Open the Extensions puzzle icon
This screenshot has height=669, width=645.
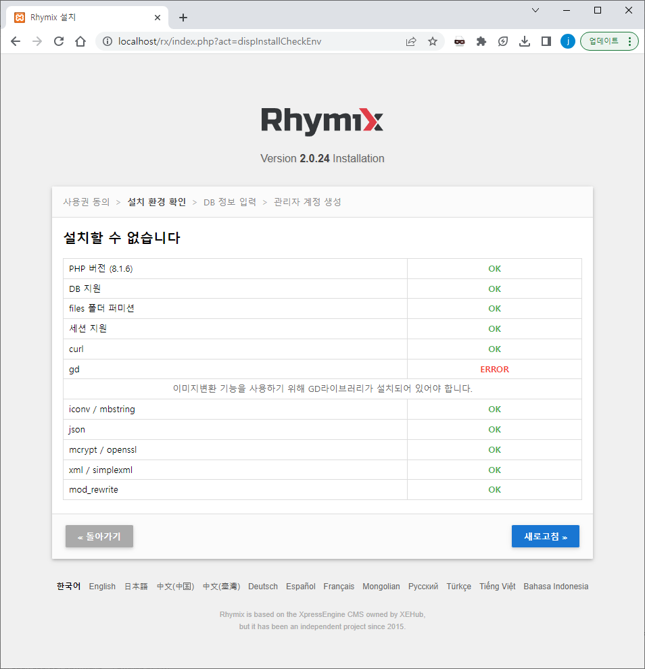click(481, 41)
